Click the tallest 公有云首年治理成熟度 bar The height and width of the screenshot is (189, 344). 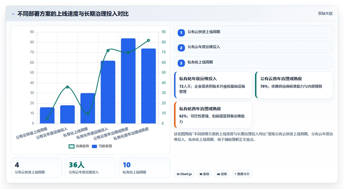(x=128, y=81)
